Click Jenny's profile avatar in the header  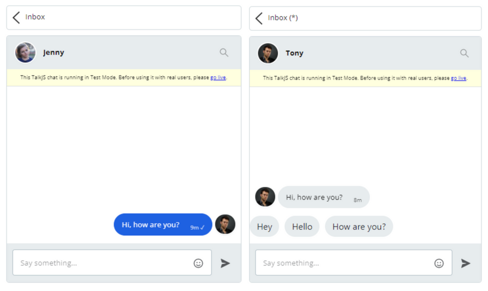[x=25, y=52]
